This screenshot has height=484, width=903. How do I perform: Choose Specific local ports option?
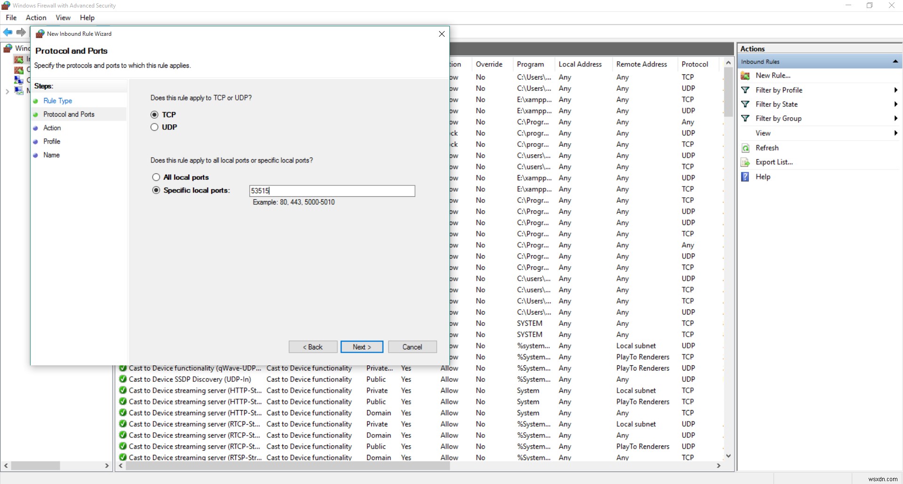(156, 190)
